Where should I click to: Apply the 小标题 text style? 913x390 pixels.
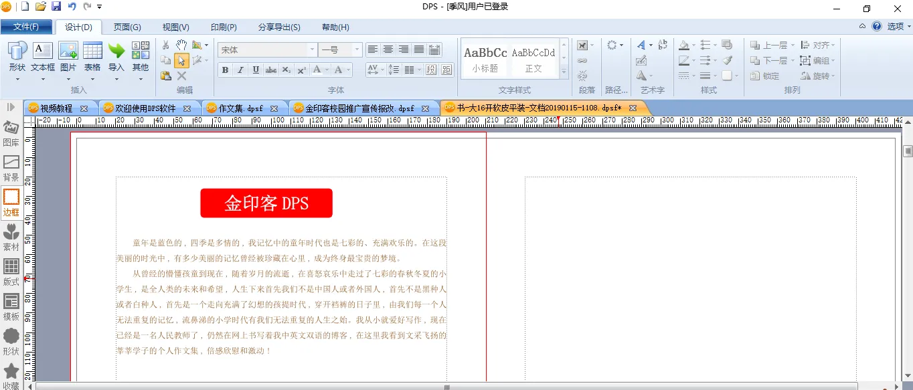(485, 59)
